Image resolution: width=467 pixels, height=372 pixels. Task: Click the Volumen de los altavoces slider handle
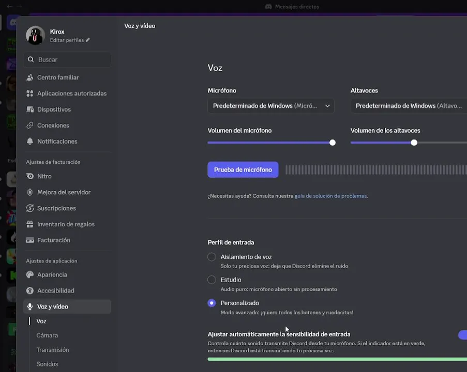point(414,143)
